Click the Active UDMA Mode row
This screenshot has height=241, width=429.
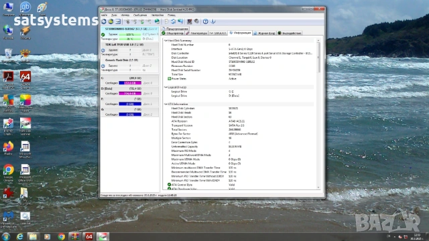[x=239, y=163]
